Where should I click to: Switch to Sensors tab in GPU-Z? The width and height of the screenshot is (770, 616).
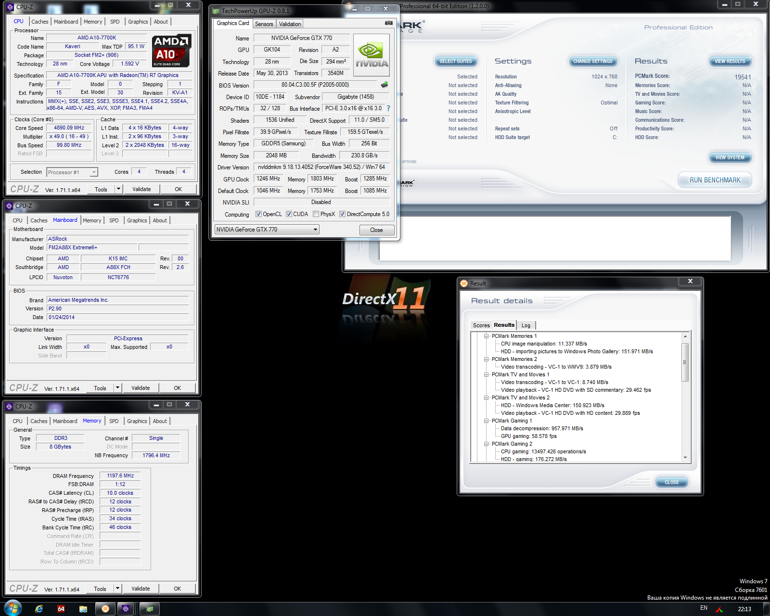264,24
